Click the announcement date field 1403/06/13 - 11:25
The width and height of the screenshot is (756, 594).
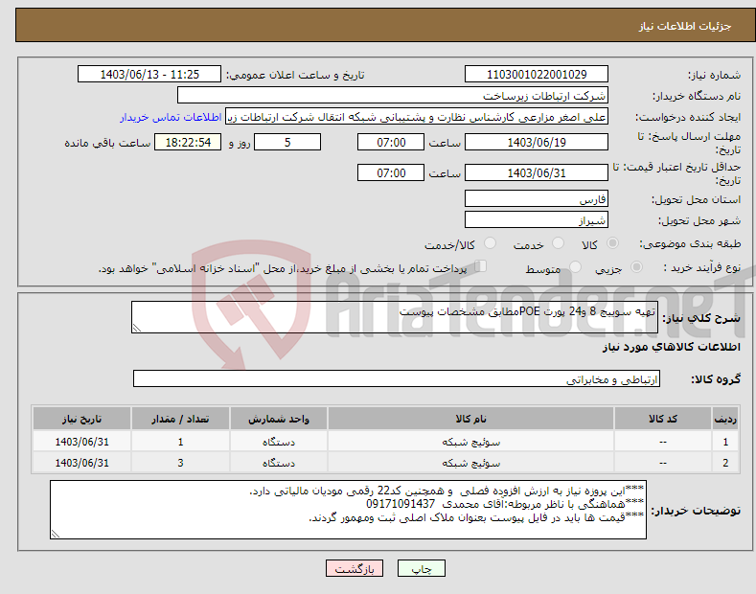[x=149, y=75]
